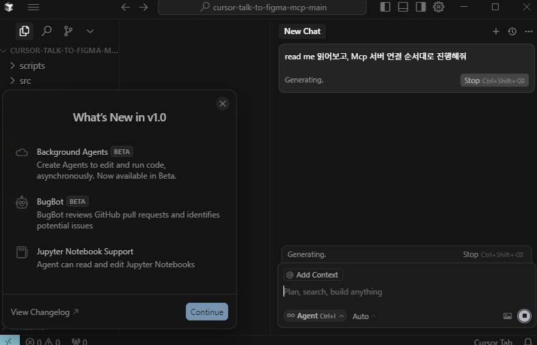Open Cursor settings gear icon
Screen dimensions: 537x345
439,7
